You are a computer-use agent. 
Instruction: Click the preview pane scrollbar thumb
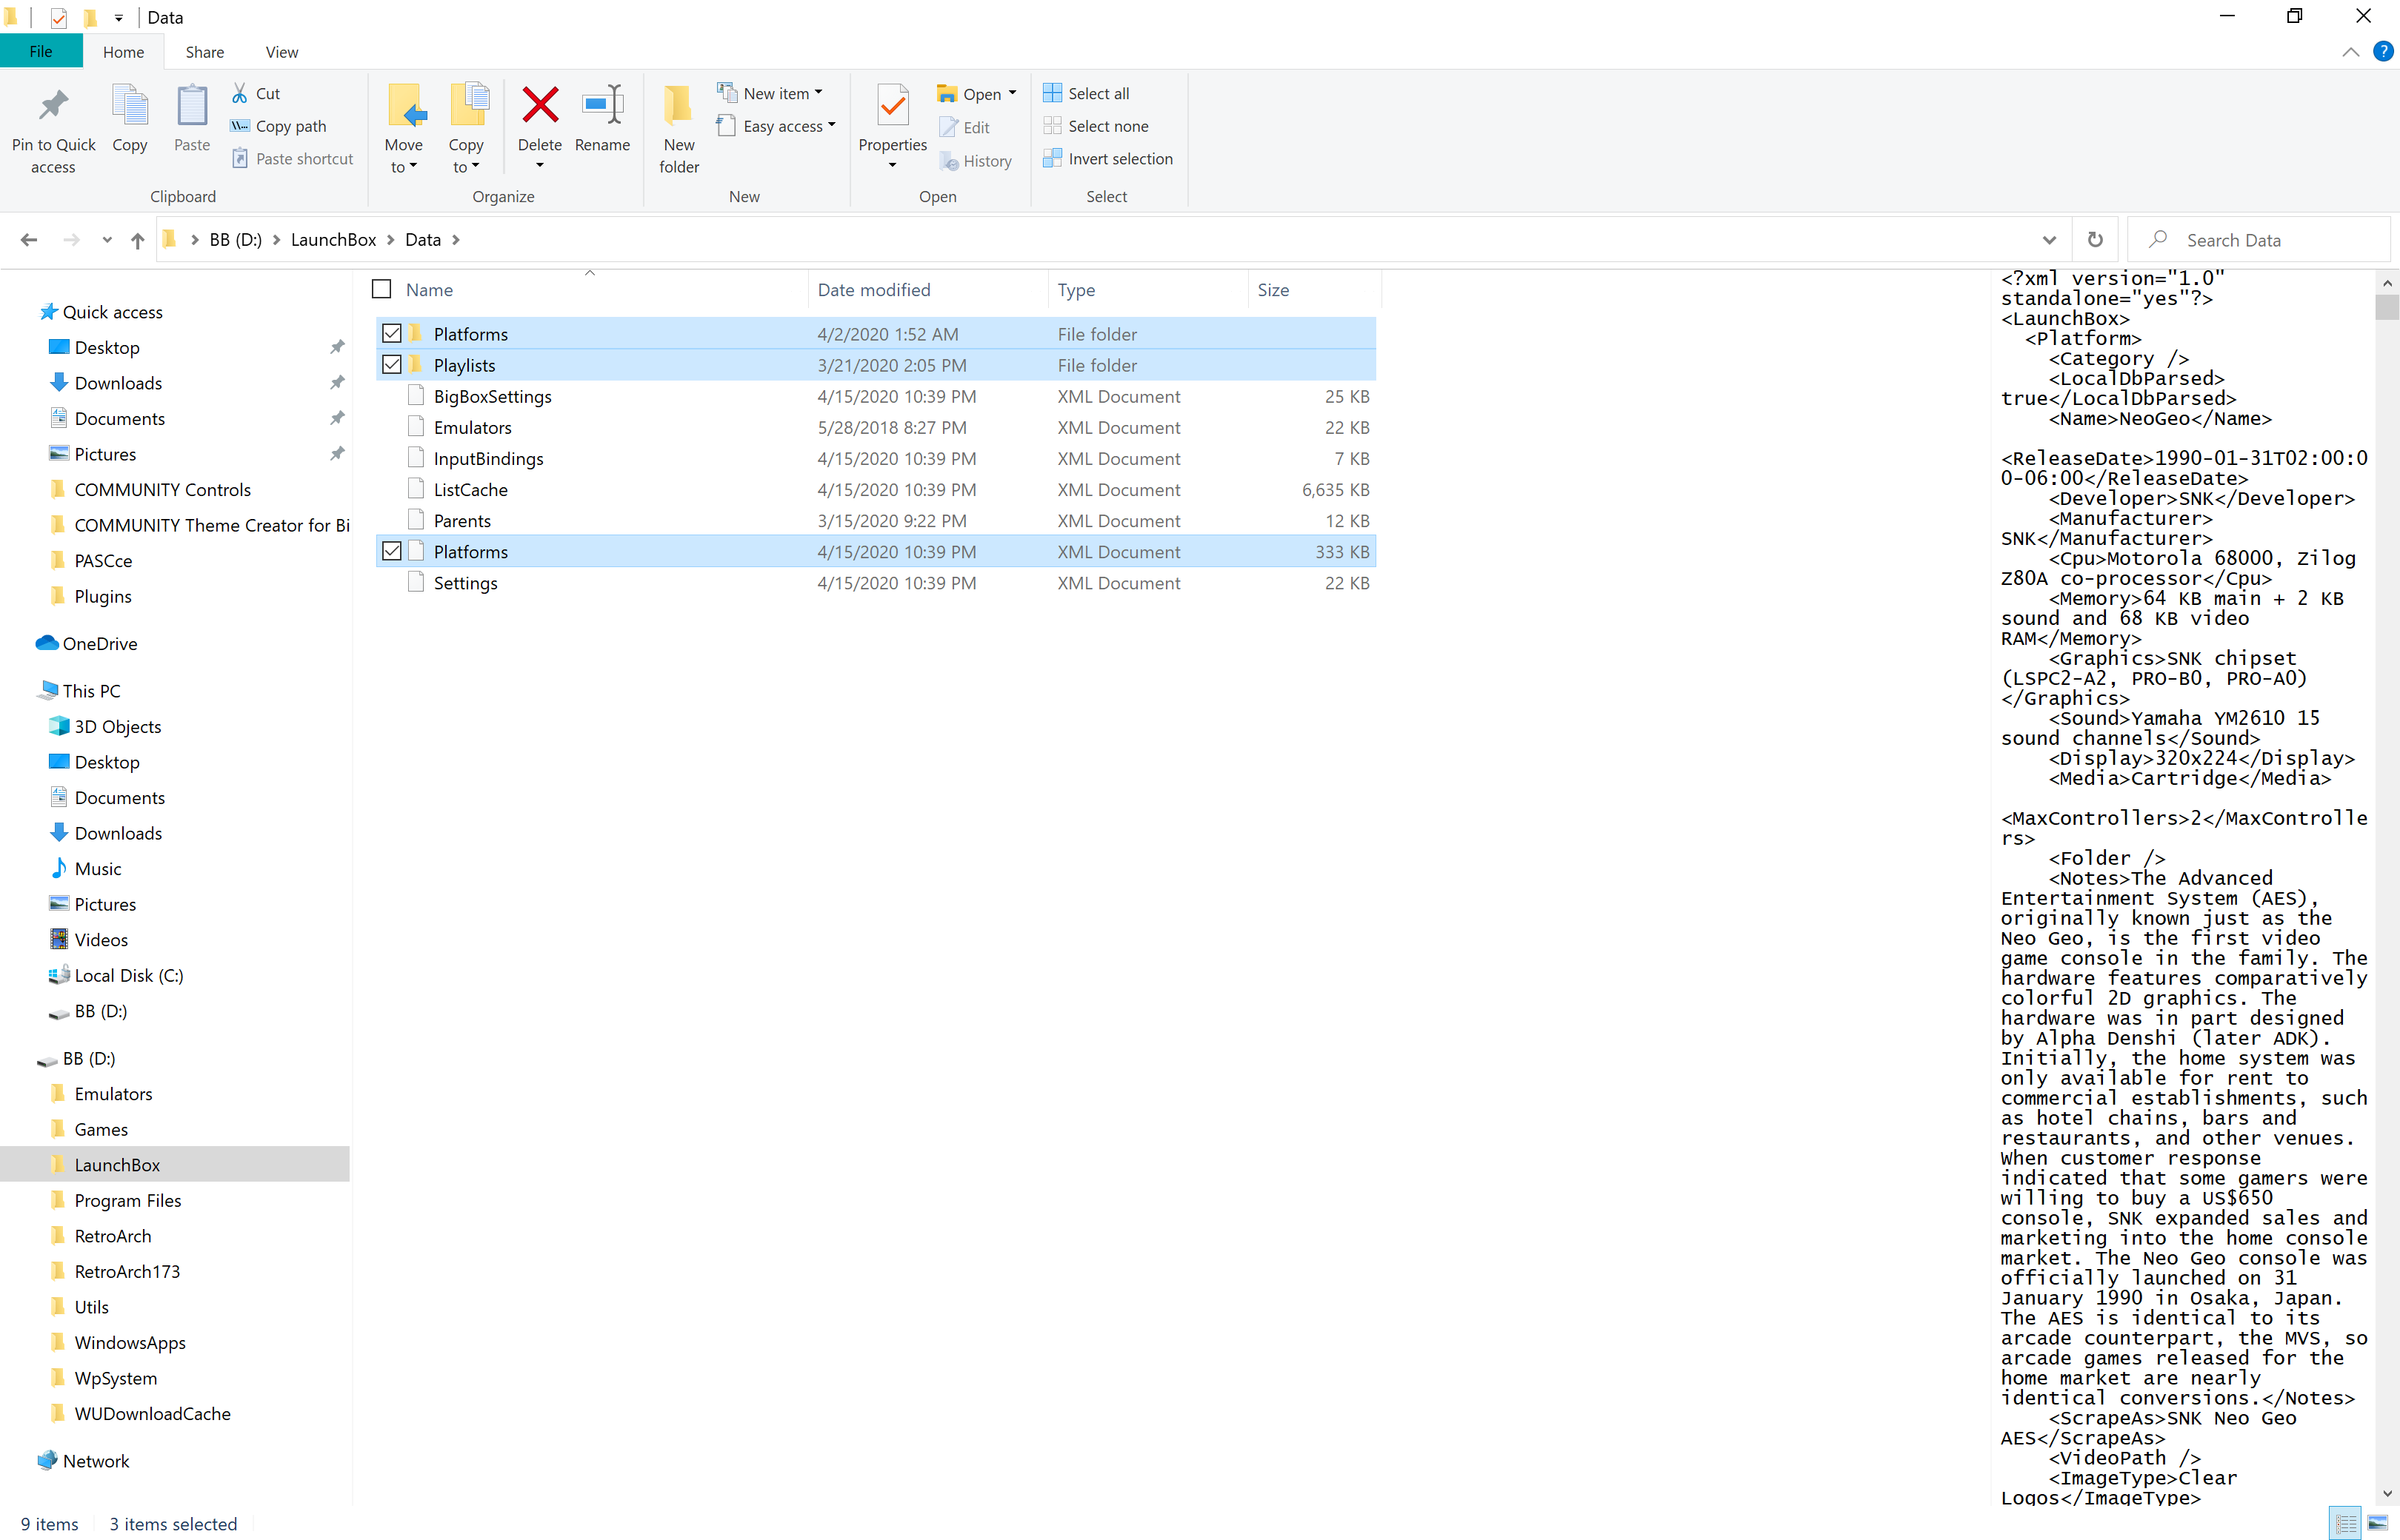tap(2387, 307)
